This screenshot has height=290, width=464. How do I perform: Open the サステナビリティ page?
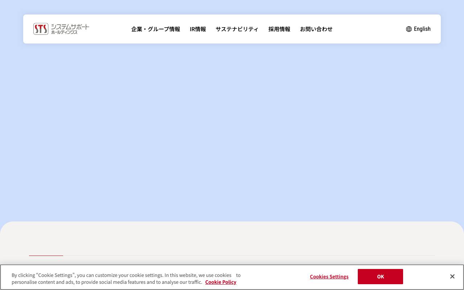[237, 29]
